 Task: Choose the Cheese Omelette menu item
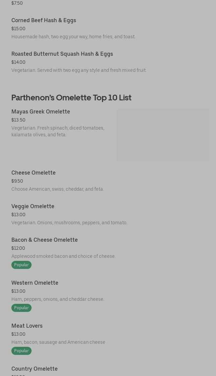(x=34, y=173)
